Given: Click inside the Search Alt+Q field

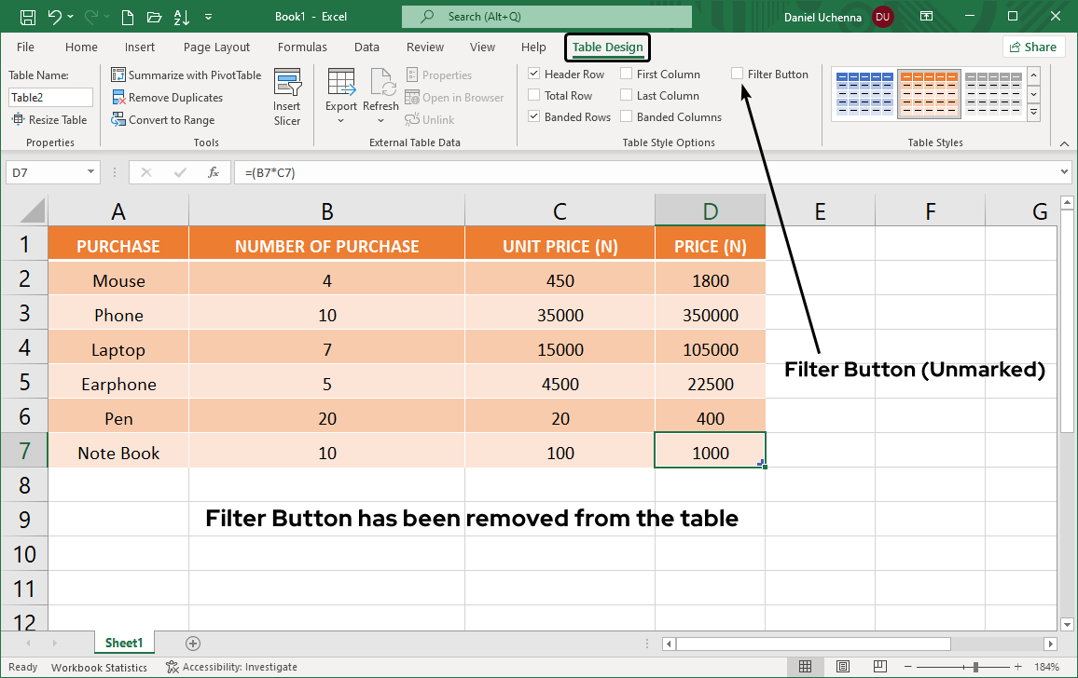Looking at the screenshot, I should click(546, 16).
